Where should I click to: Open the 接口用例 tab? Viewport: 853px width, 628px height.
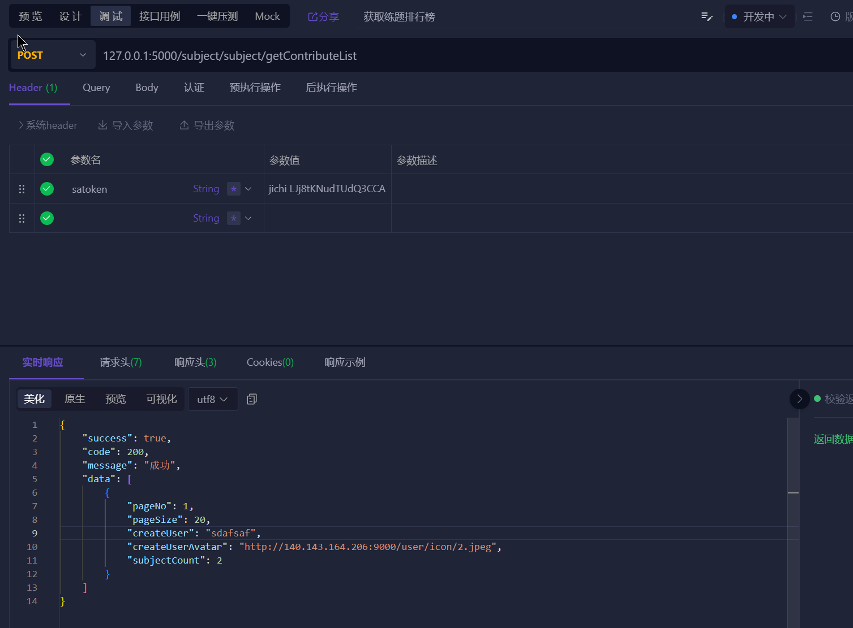click(160, 16)
